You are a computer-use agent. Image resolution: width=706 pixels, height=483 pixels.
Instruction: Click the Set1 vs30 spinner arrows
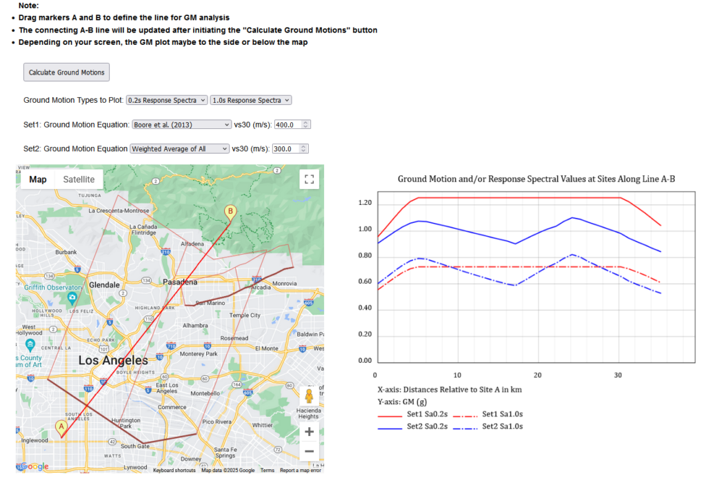coord(305,125)
